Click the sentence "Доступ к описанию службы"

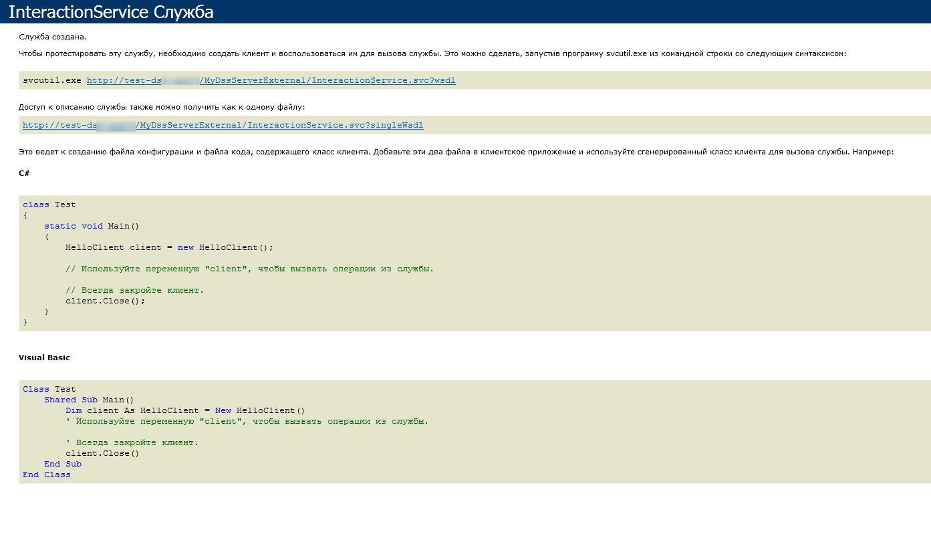point(162,107)
